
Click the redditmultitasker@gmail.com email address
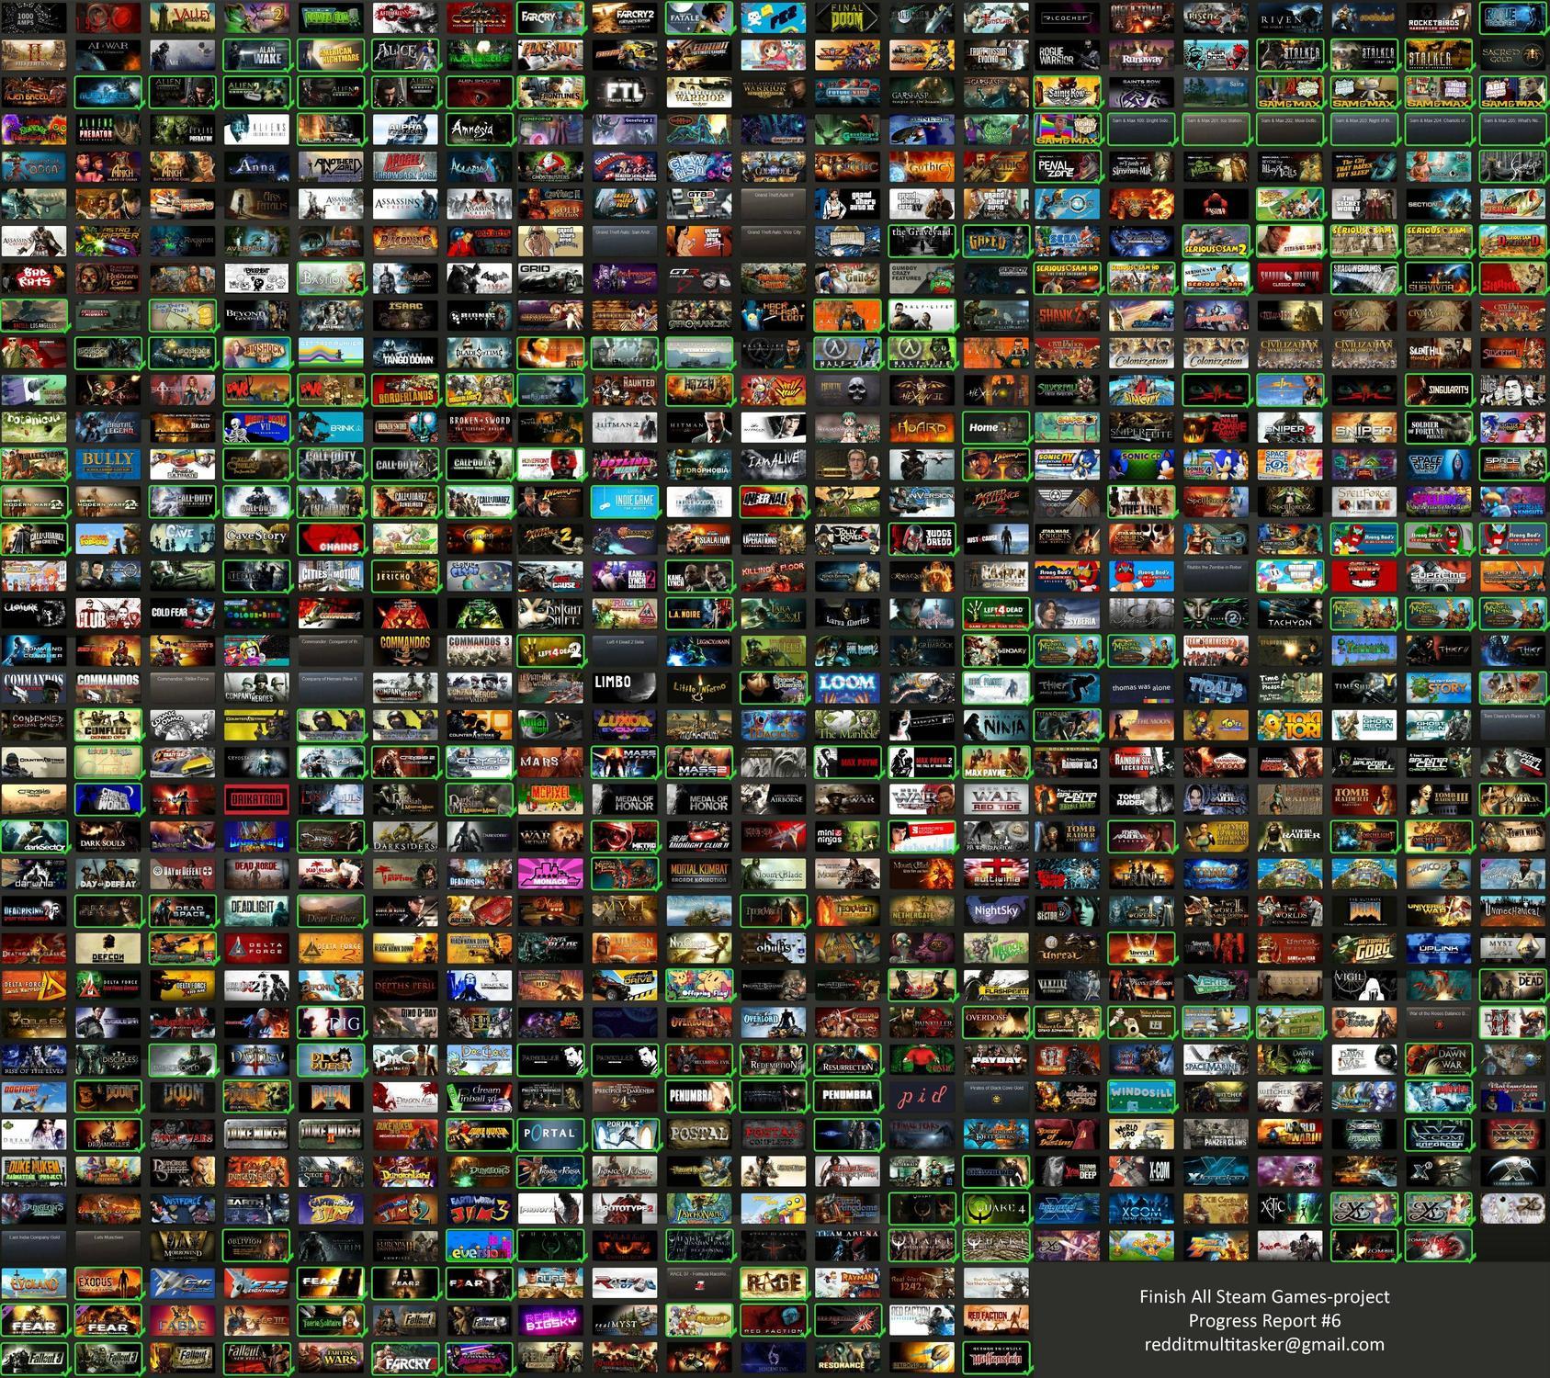(1264, 1344)
